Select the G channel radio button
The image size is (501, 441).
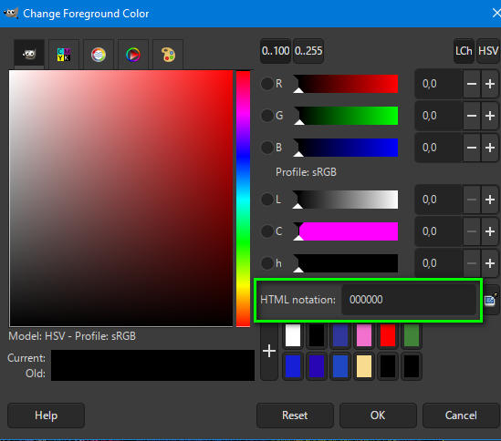266,116
